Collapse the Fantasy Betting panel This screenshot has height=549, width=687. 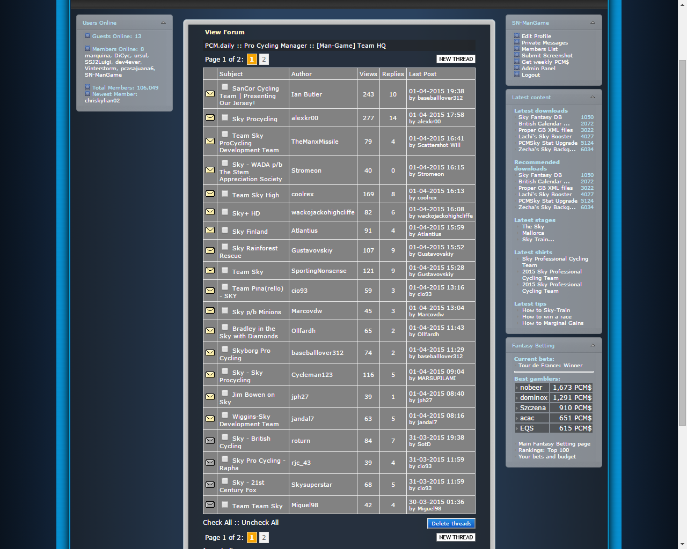click(x=593, y=345)
